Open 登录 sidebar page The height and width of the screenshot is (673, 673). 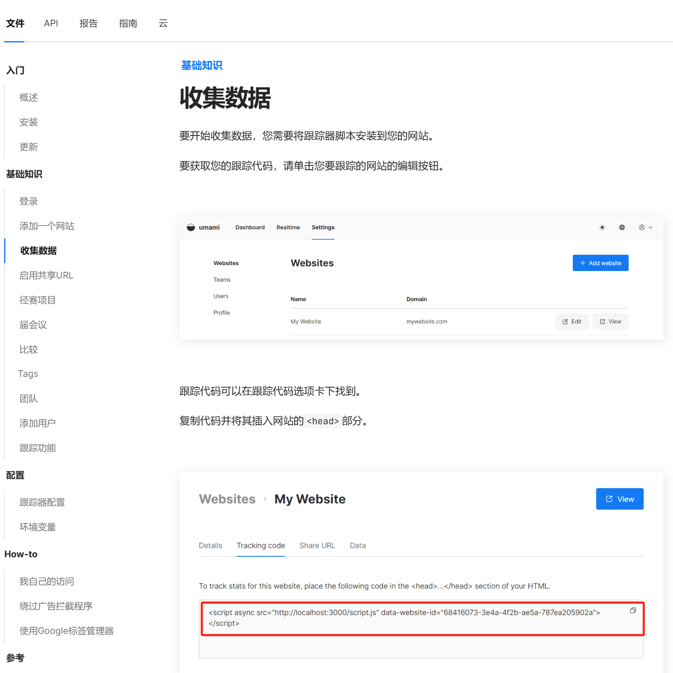click(28, 201)
